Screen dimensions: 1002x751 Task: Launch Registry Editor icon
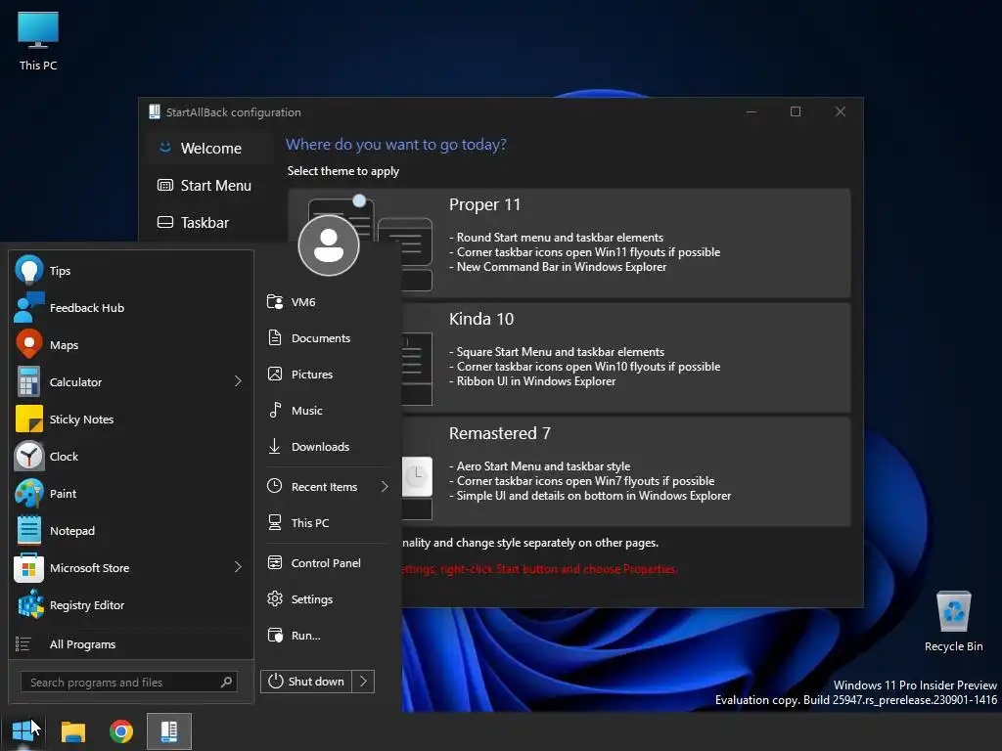click(30, 604)
